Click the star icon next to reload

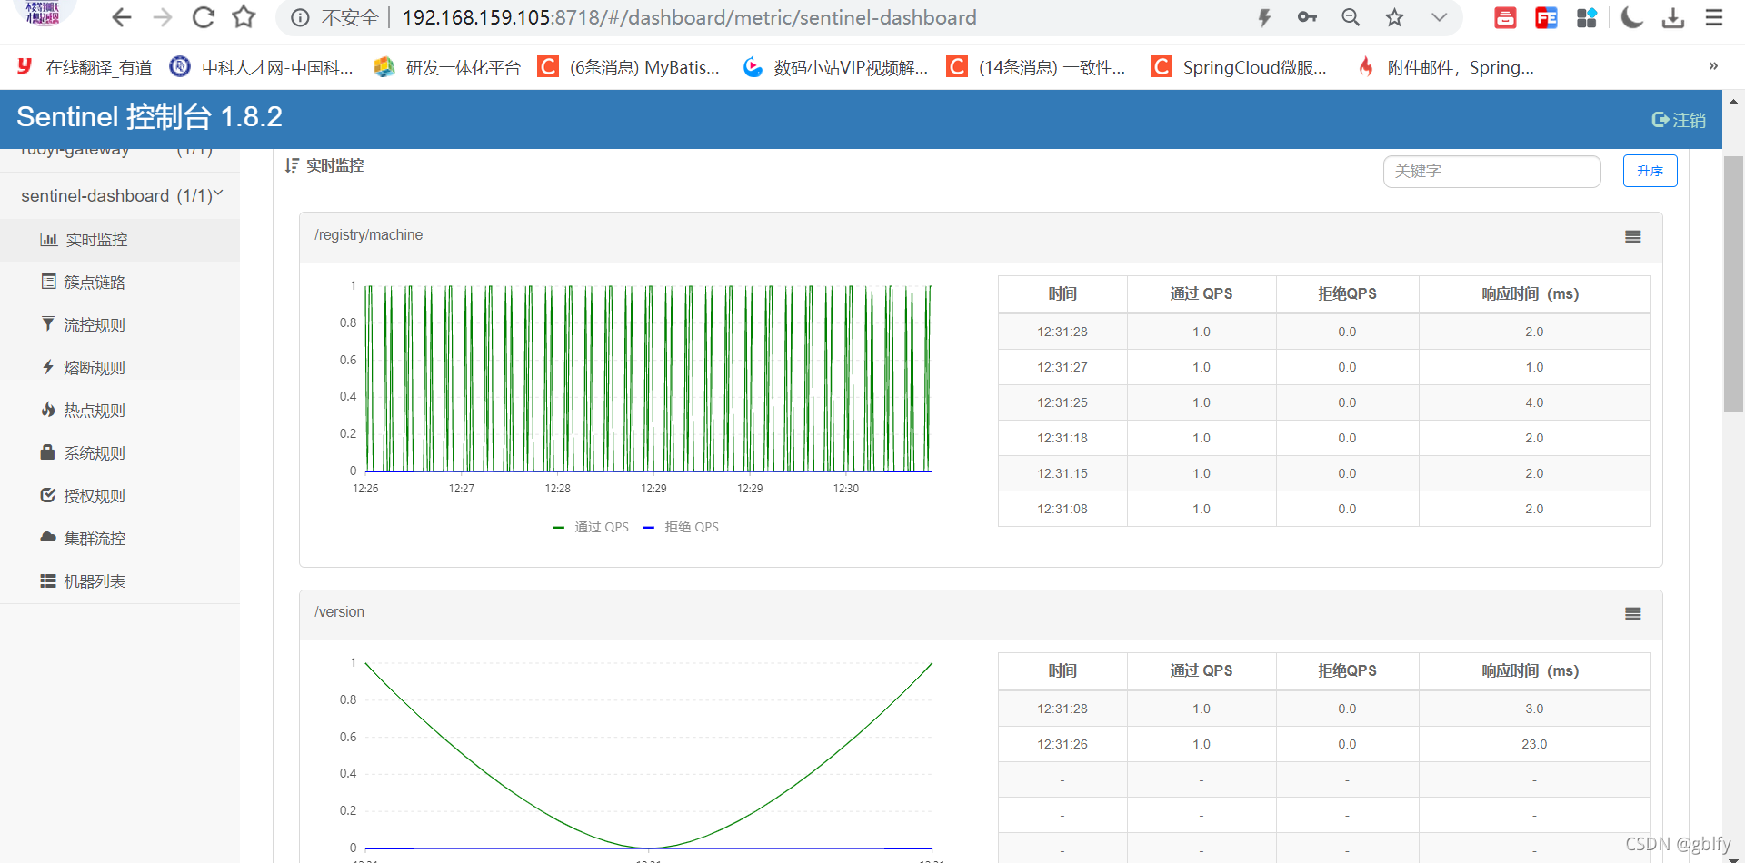[244, 17]
